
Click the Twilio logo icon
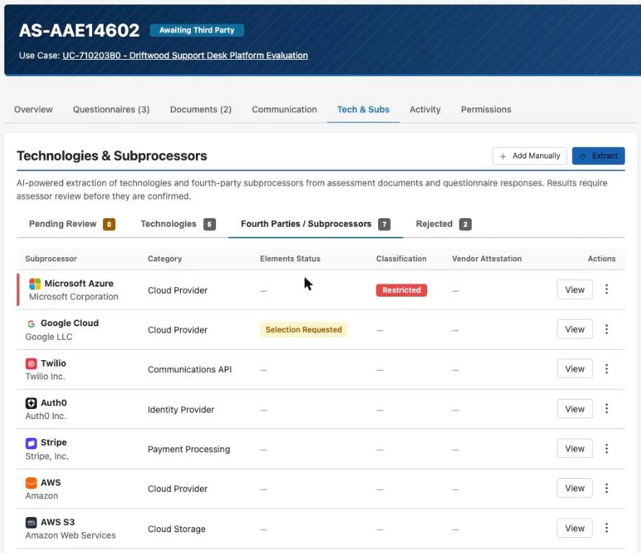pyautogui.click(x=31, y=364)
